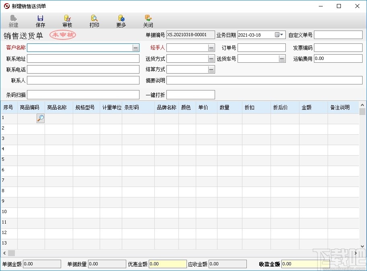Screen dimensions: 367x271
Task: Click the 审核 (Audit) toolbar icon
Action: [x=67, y=20]
